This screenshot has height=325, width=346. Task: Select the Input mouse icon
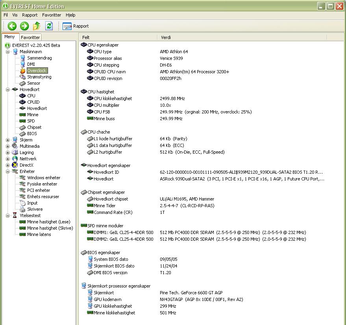tap(22, 203)
